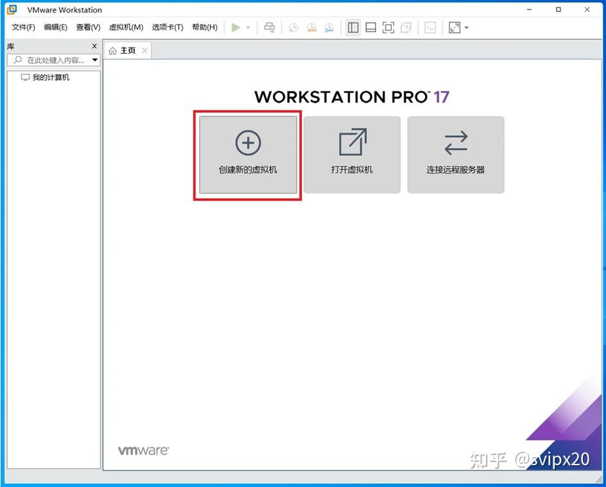Open the 查看(V) menu

pyautogui.click(x=88, y=27)
